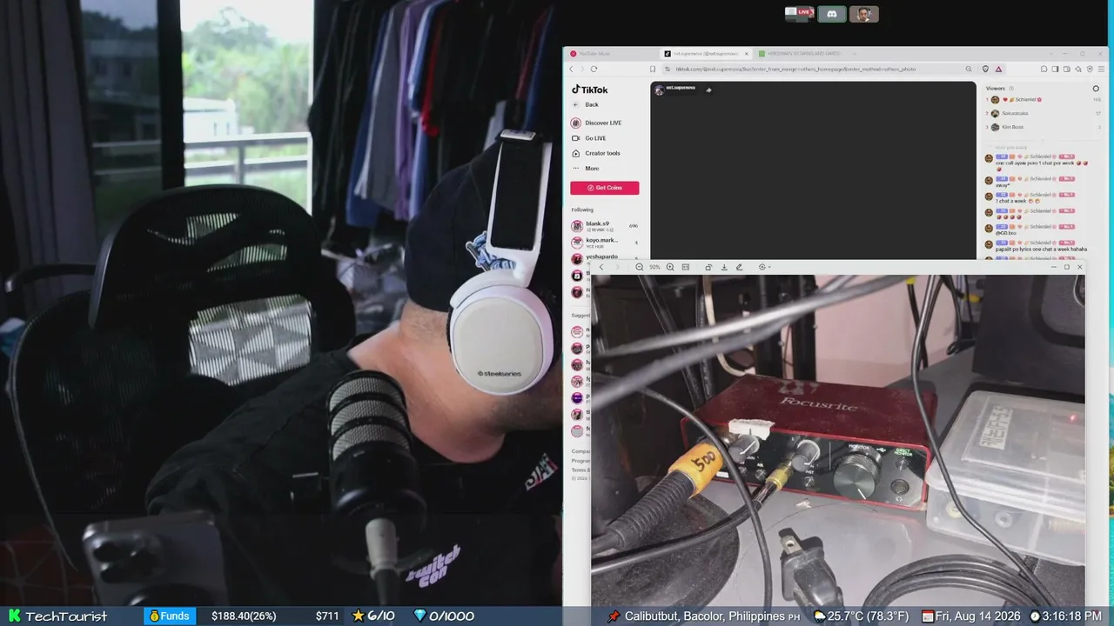Click the fit-to-window icon in photo viewer
The height and width of the screenshot is (626, 1114).
[x=686, y=267]
